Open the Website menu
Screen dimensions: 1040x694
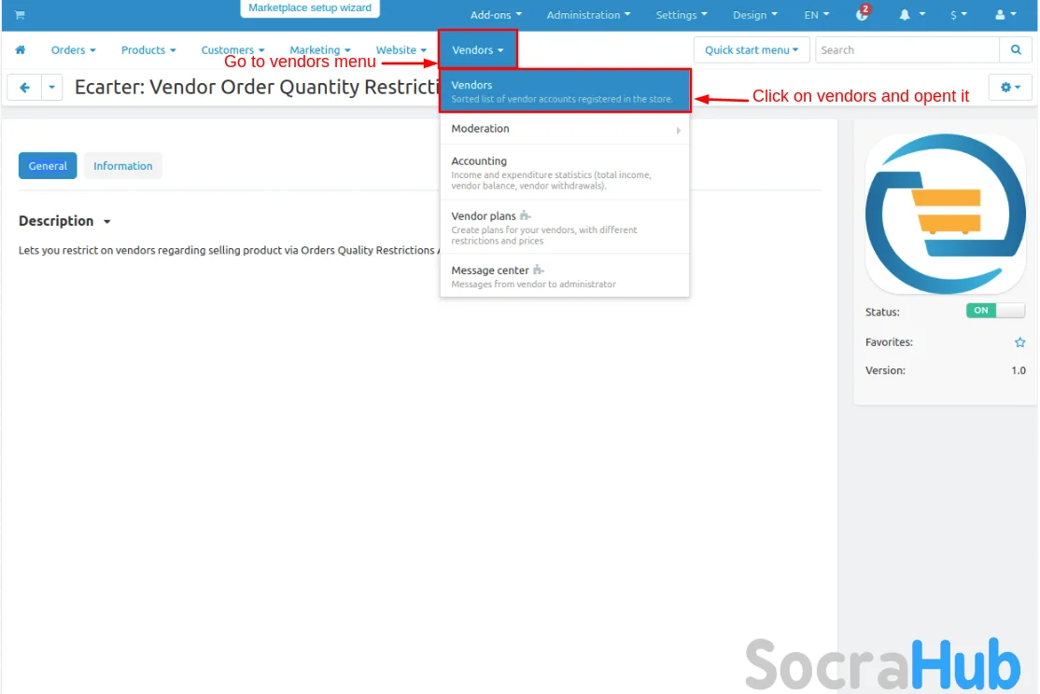(x=401, y=49)
